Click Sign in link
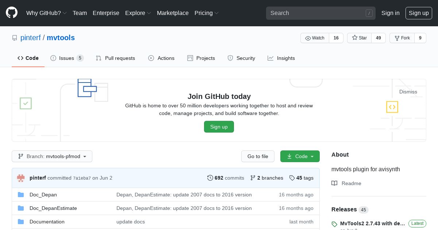The width and height of the screenshot is (438, 230). 390,13
